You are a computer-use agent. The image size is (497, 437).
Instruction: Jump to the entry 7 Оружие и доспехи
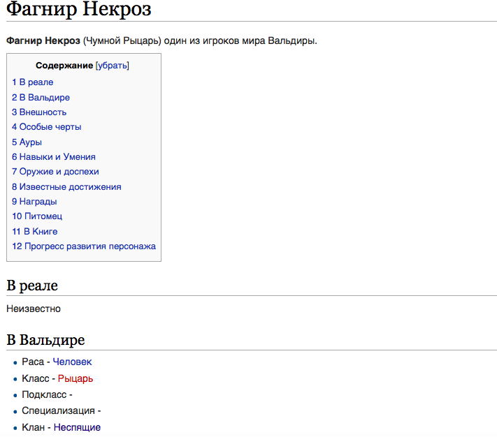(x=55, y=172)
